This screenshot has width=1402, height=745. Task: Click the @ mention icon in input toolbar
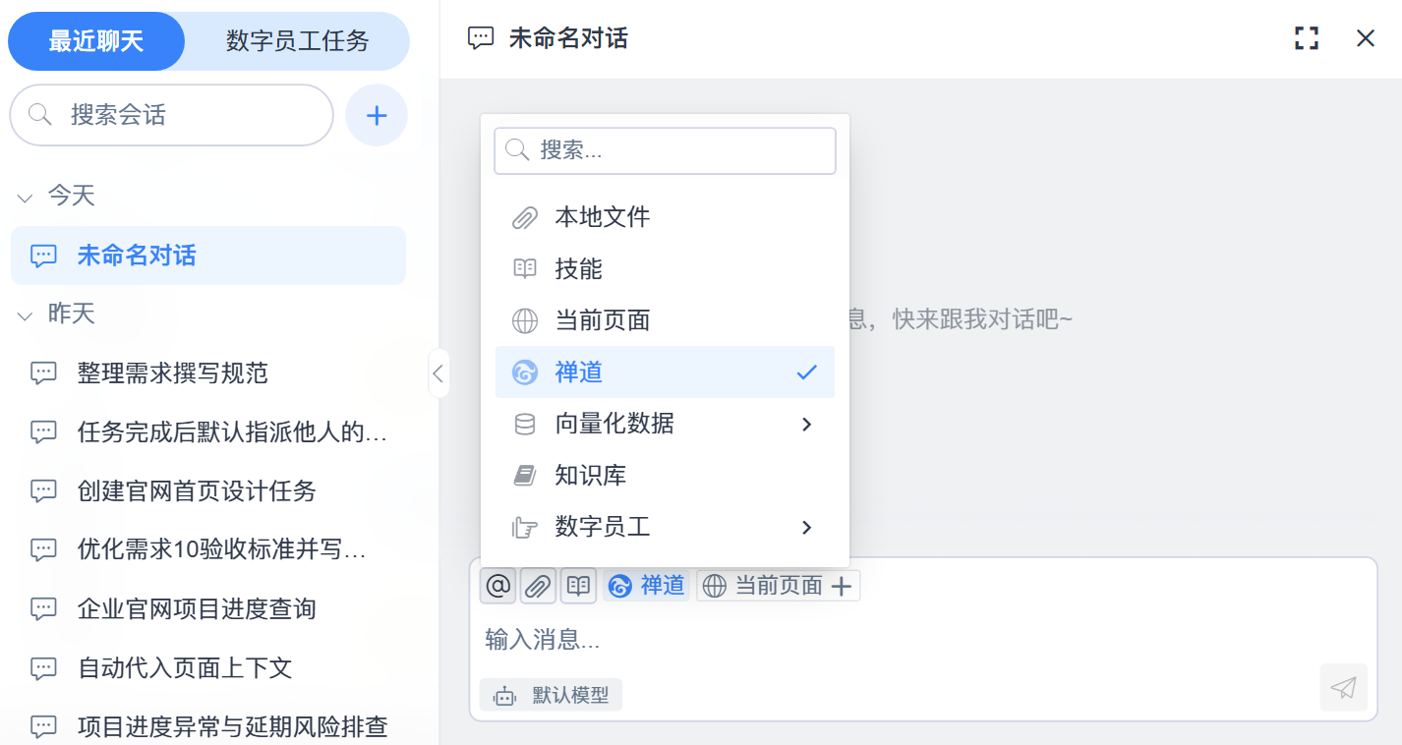(498, 586)
